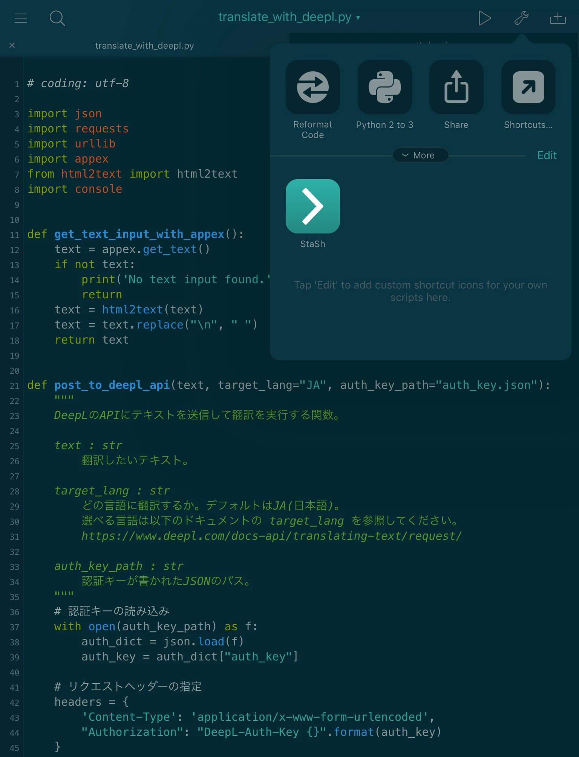Screen dimensions: 579x757
Task: Click line number 11 in gutter
Action: pyautogui.click(x=14, y=235)
